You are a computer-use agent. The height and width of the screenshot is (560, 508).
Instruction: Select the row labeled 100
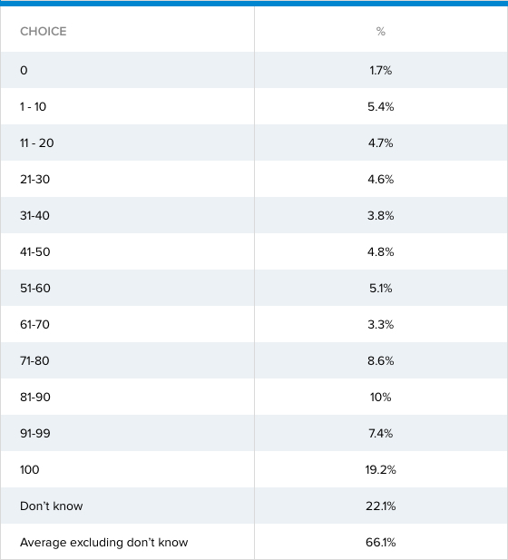(254, 469)
